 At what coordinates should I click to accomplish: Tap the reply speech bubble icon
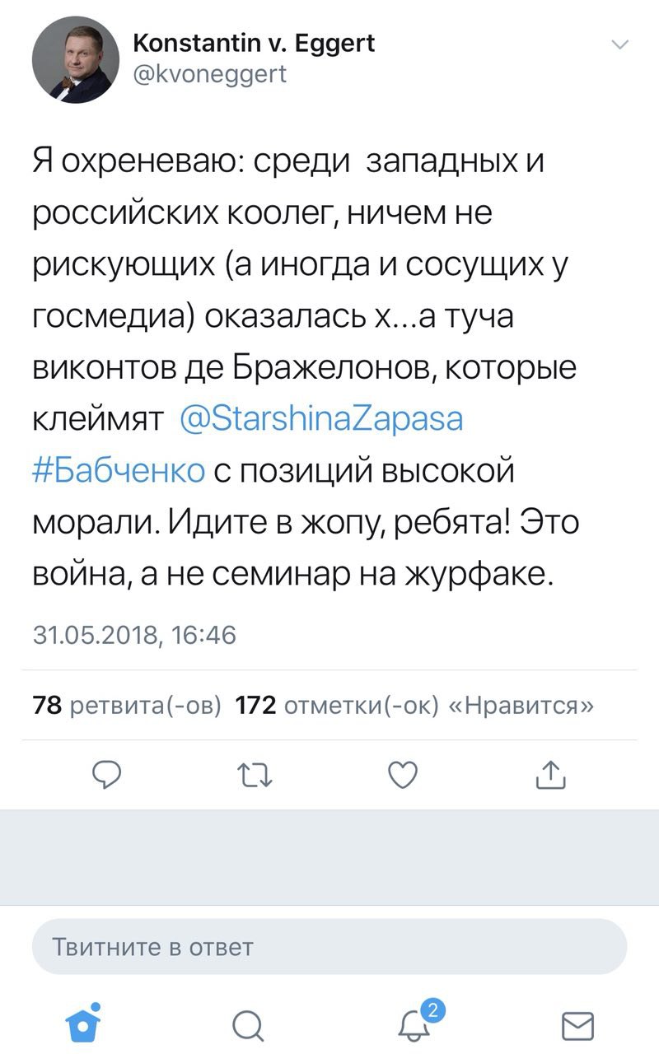point(107,774)
